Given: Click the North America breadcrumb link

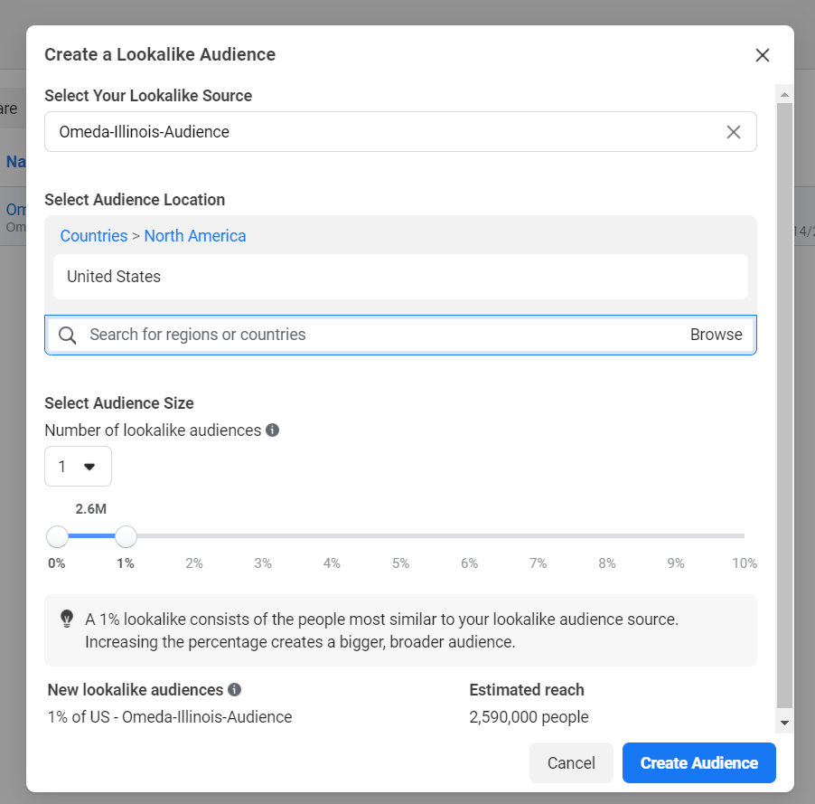Looking at the screenshot, I should (195, 236).
